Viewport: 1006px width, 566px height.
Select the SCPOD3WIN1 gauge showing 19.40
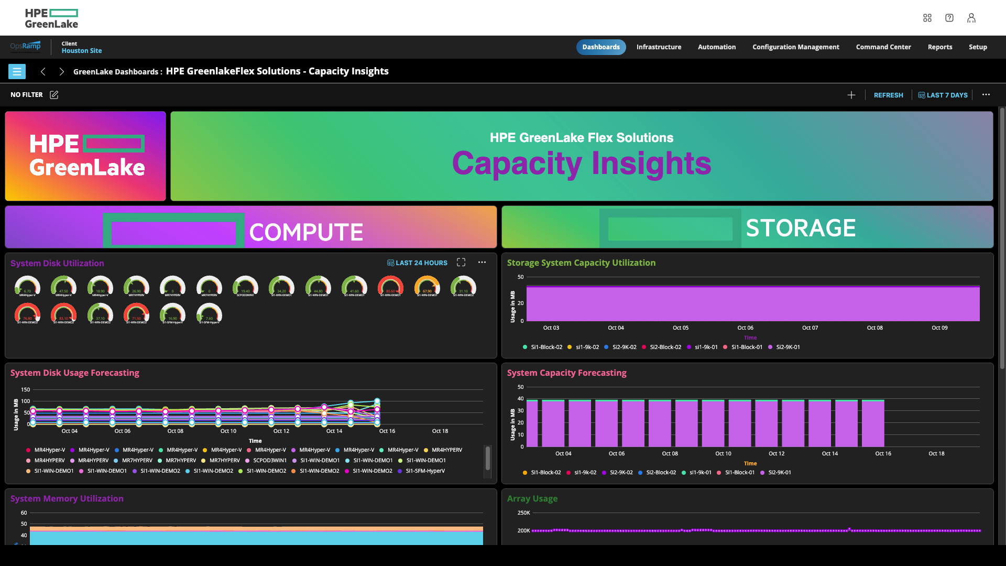click(245, 287)
